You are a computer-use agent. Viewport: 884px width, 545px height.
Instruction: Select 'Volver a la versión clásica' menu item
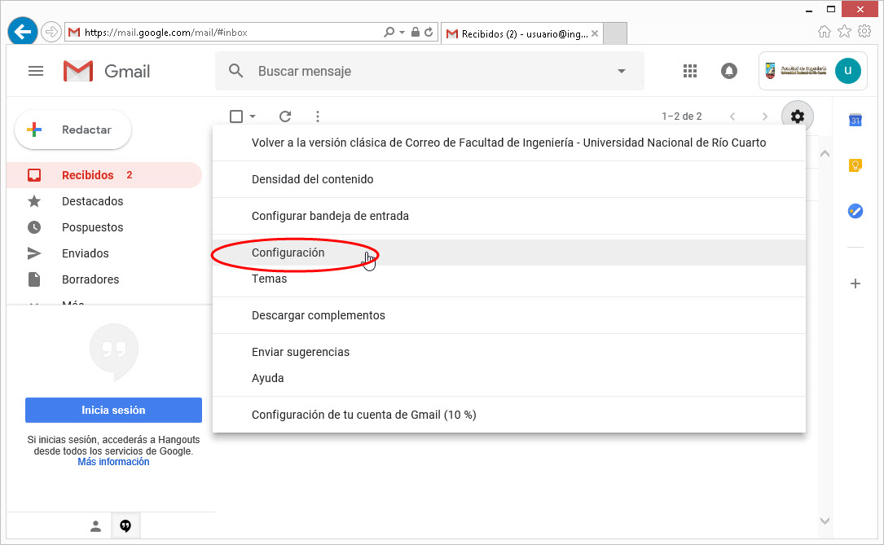pyautogui.click(x=509, y=143)
